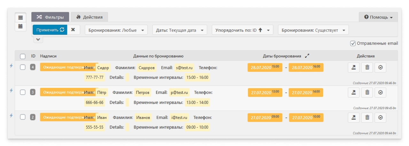
Task: Expand booking dates column width arrows
Action: (x=307, y=56)
